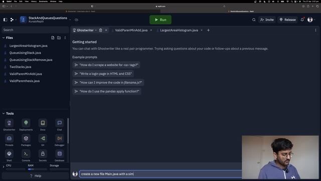Close the Ghostwriter tab
This screenshot has width=321, height=181.
point(106,30)
